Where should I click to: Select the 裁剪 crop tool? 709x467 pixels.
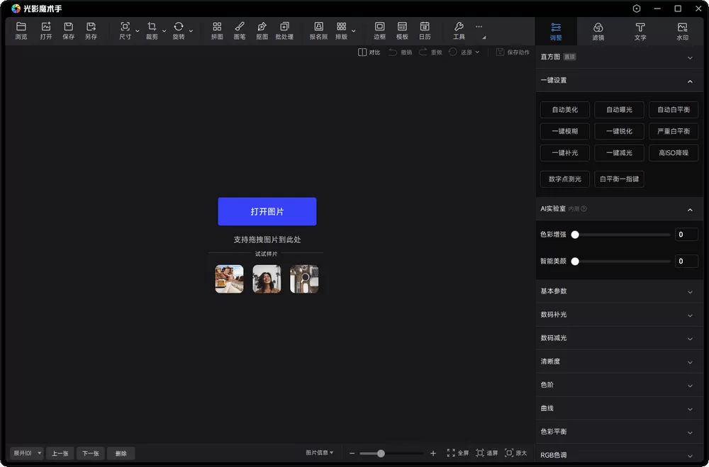point(152,30)
